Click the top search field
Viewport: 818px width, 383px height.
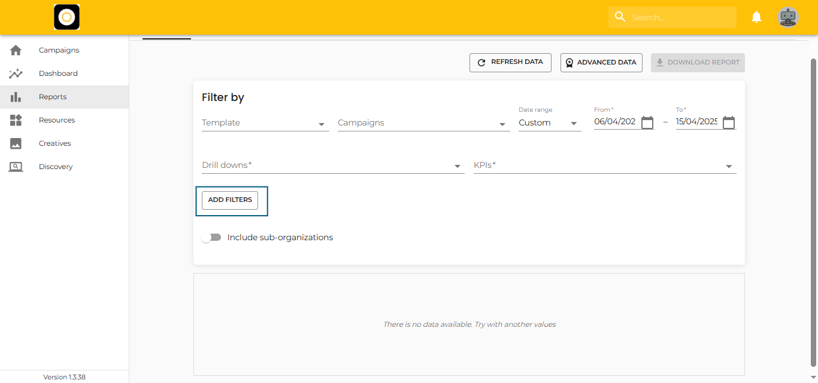pyautogui.click(x=680, y=17)
